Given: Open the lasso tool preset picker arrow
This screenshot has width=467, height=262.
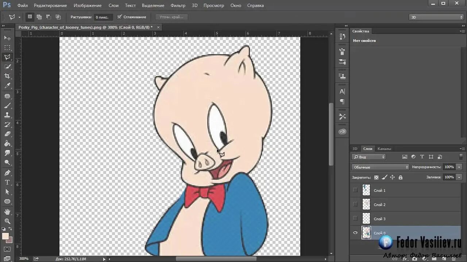Looking at the screenshot, I should (x=19, y=17).
